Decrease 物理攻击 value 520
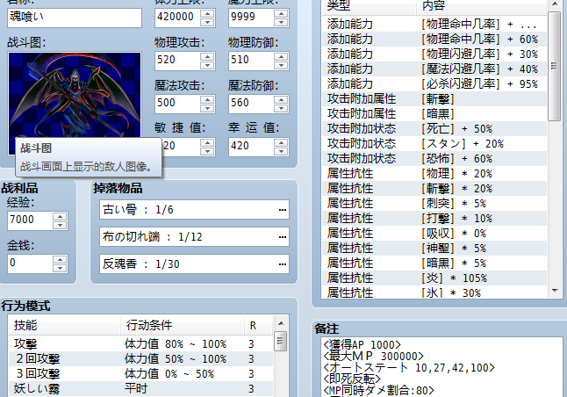 207,65
